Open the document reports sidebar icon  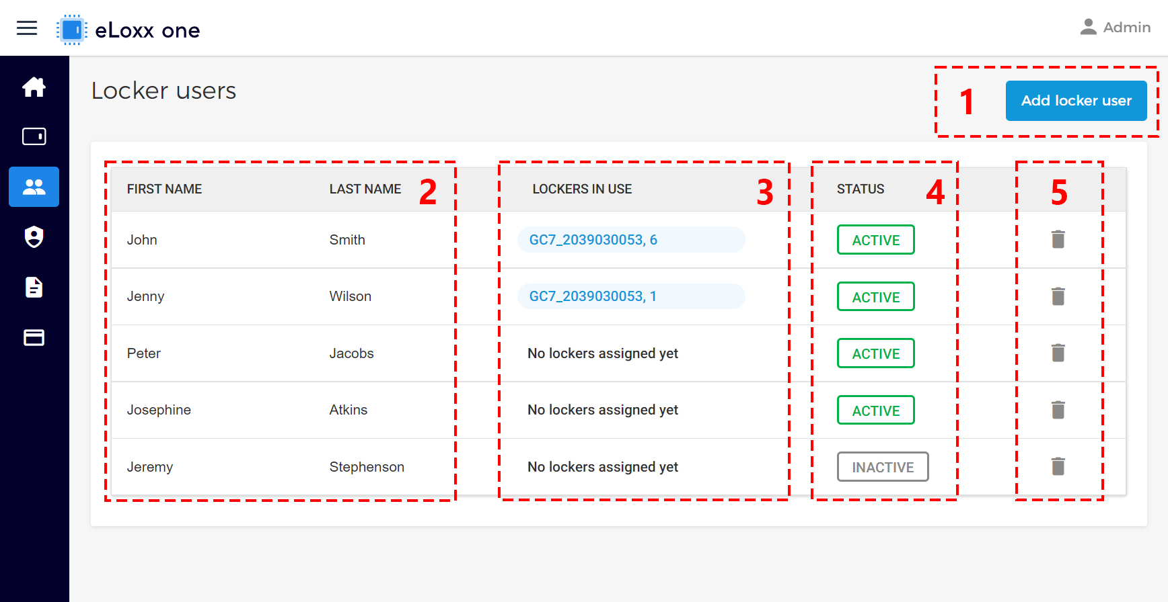34,287
